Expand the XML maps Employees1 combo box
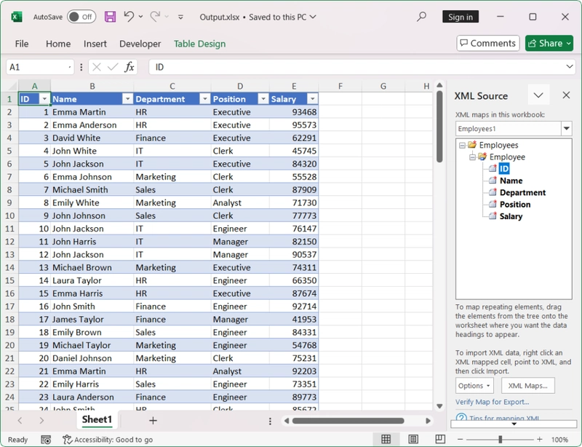Screen dimensions: 582x447 (x=566, y=129)
